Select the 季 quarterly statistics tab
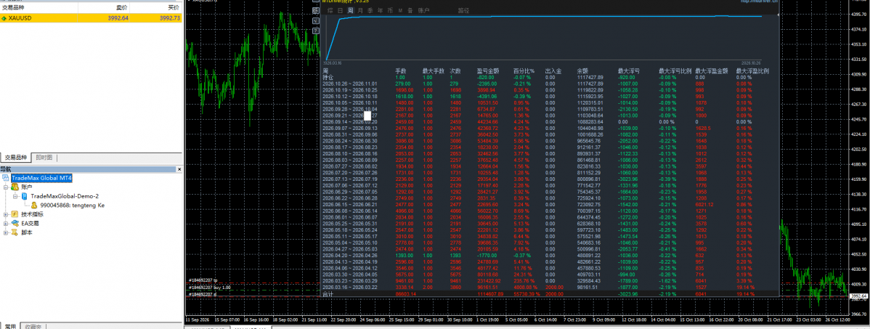Image resolution: width=870 pixels, height=329 pixels. click(370, 11)
